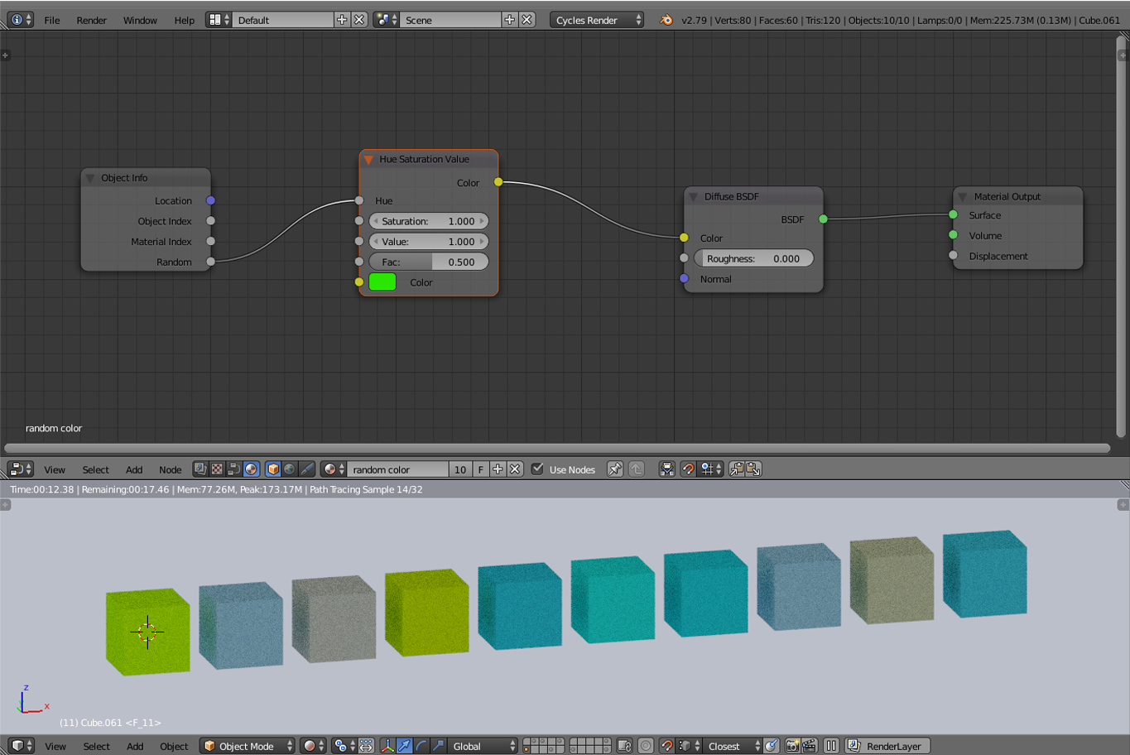The image size is (1130, 755).
Task: Click the random color material name field
Action: click(x=397, y=469)
